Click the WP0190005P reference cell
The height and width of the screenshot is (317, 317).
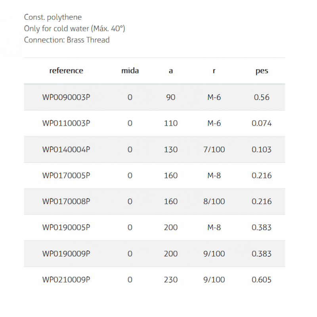click(x=66, y=227)
